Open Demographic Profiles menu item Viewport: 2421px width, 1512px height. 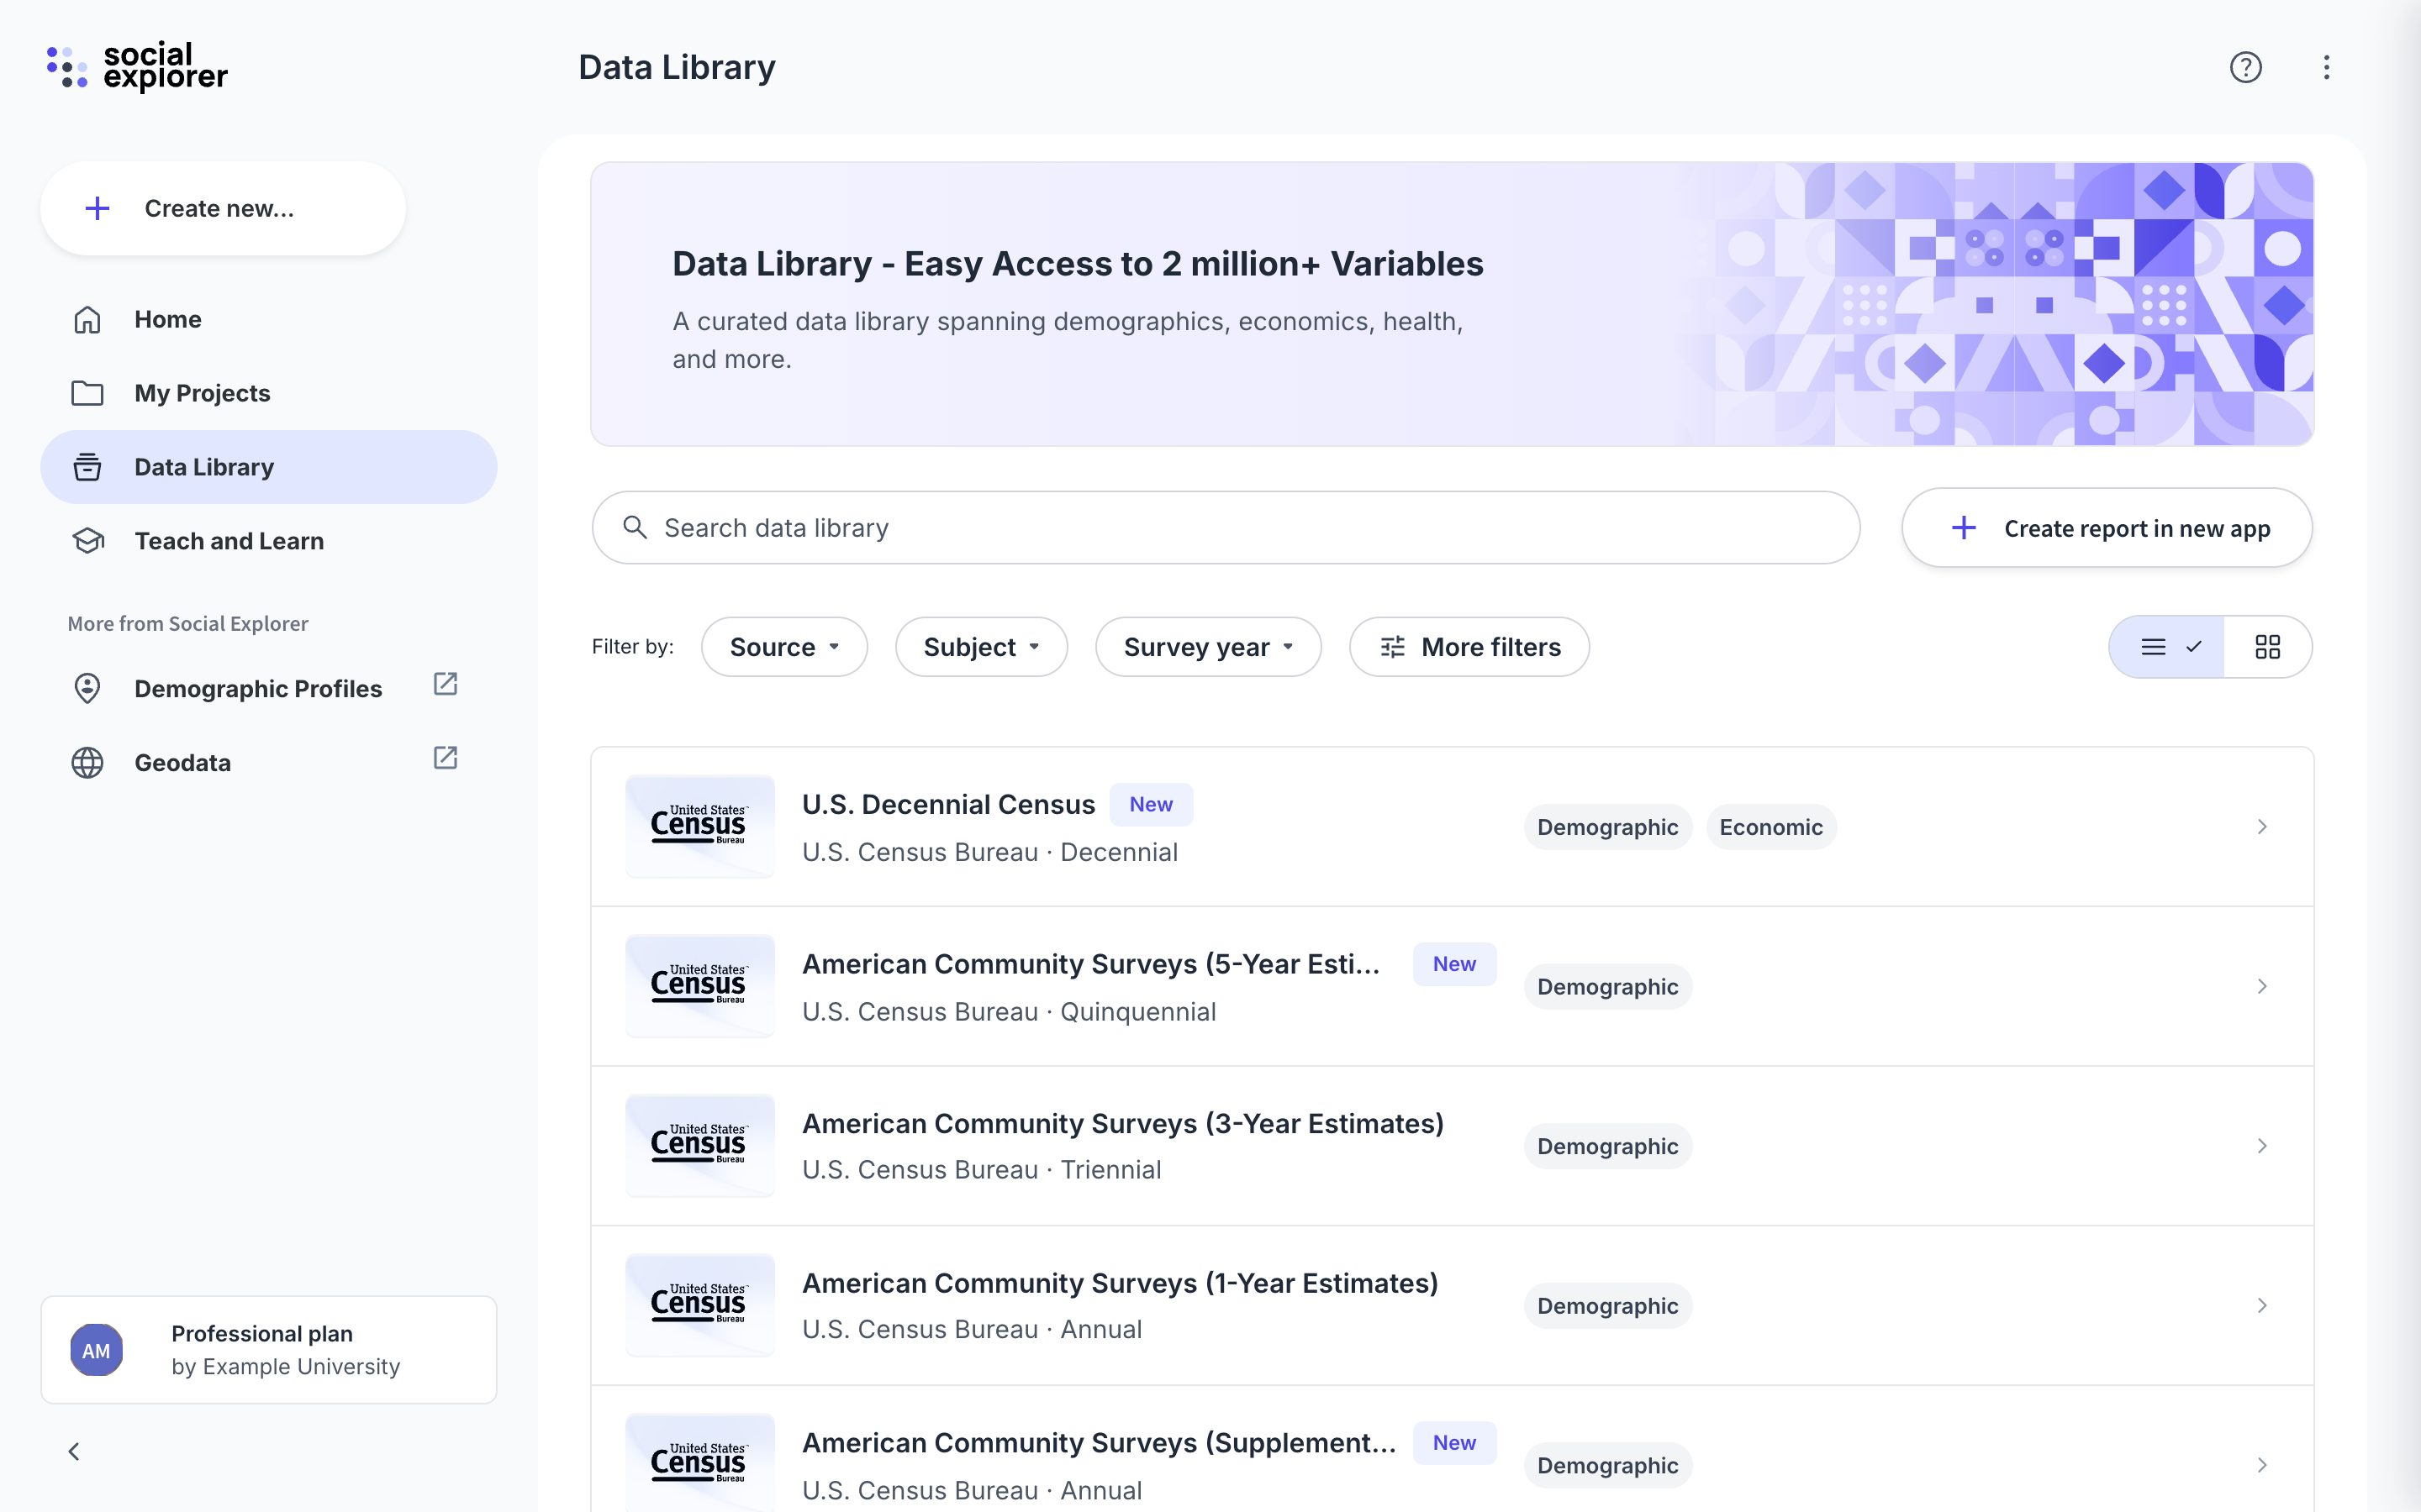pyautogui.click(x=268, y=689)
